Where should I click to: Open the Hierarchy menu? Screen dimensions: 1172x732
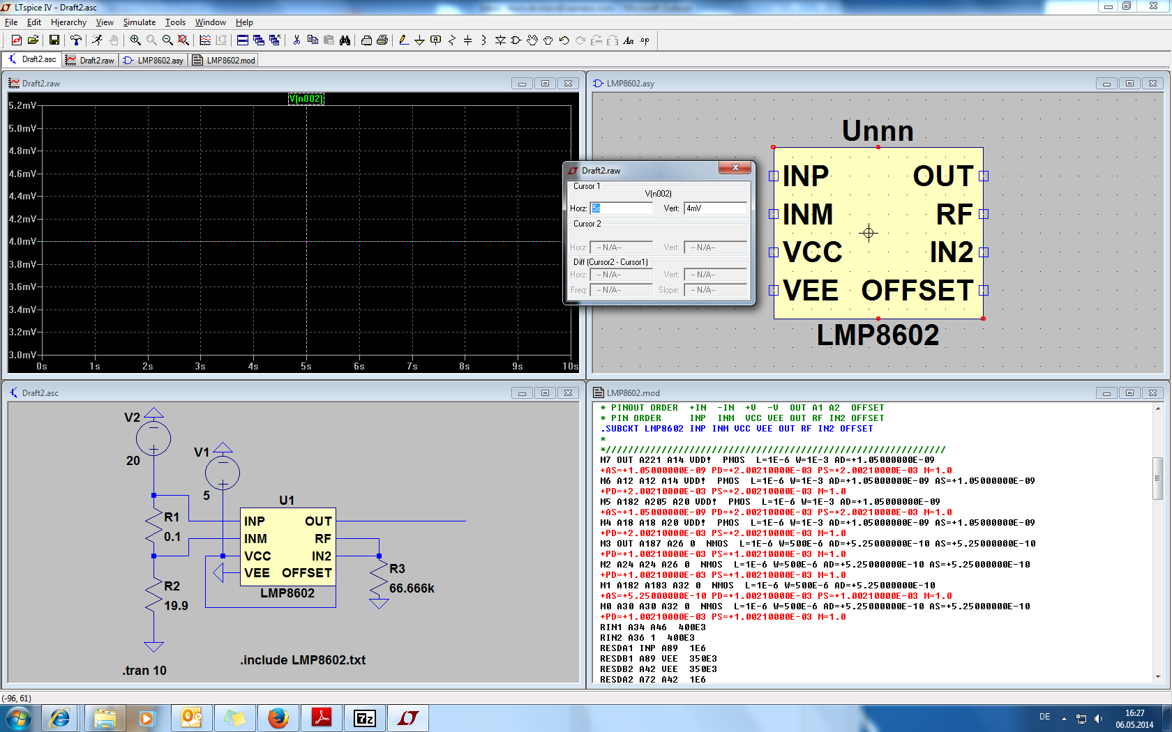pyautogui.click(x=68, y=22)
